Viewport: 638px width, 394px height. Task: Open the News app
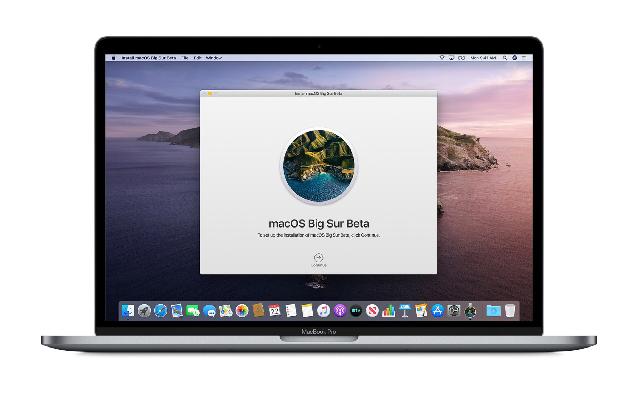(372, 310)
